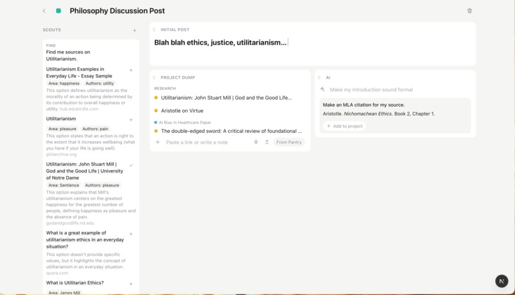This screenshot has width=515, height=295.
Task: Click the 'From Pantry' button
Action: click(289, 142)
